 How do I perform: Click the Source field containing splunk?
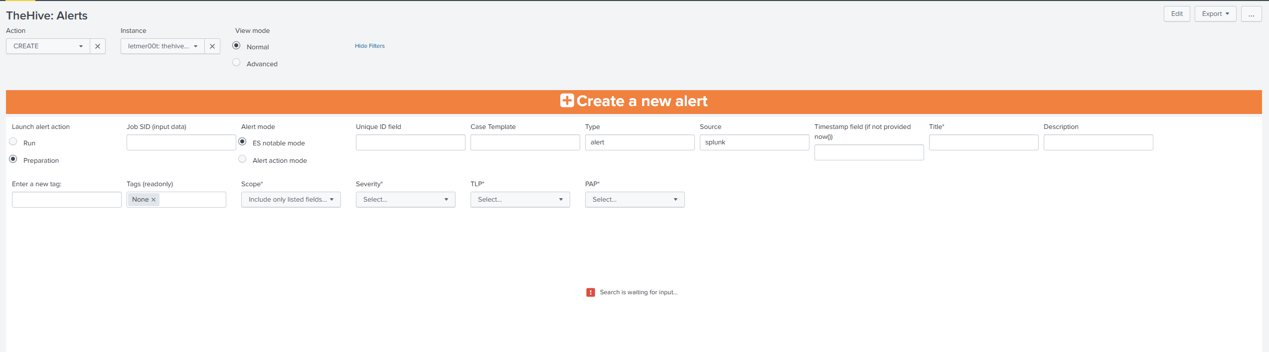[x=755, y=142]
